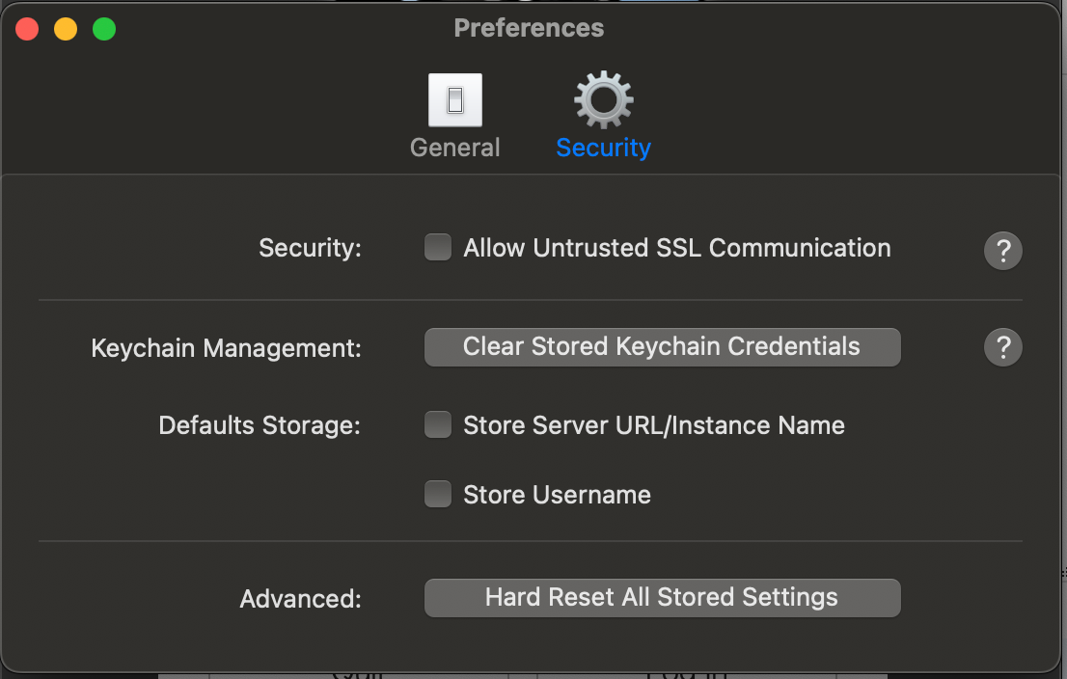Screen dimensions: 1067x679
Task: Enable Allow Untrusted SSL Communication checkbox
Action: coord(438,247)
